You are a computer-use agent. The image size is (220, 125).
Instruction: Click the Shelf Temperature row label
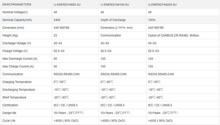click(14, 97)
